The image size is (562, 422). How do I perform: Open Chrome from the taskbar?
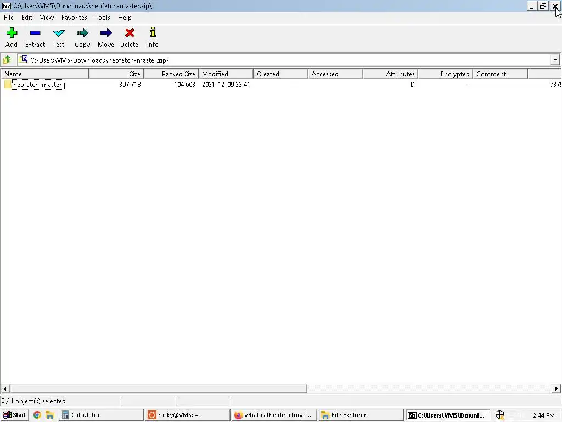37,415
